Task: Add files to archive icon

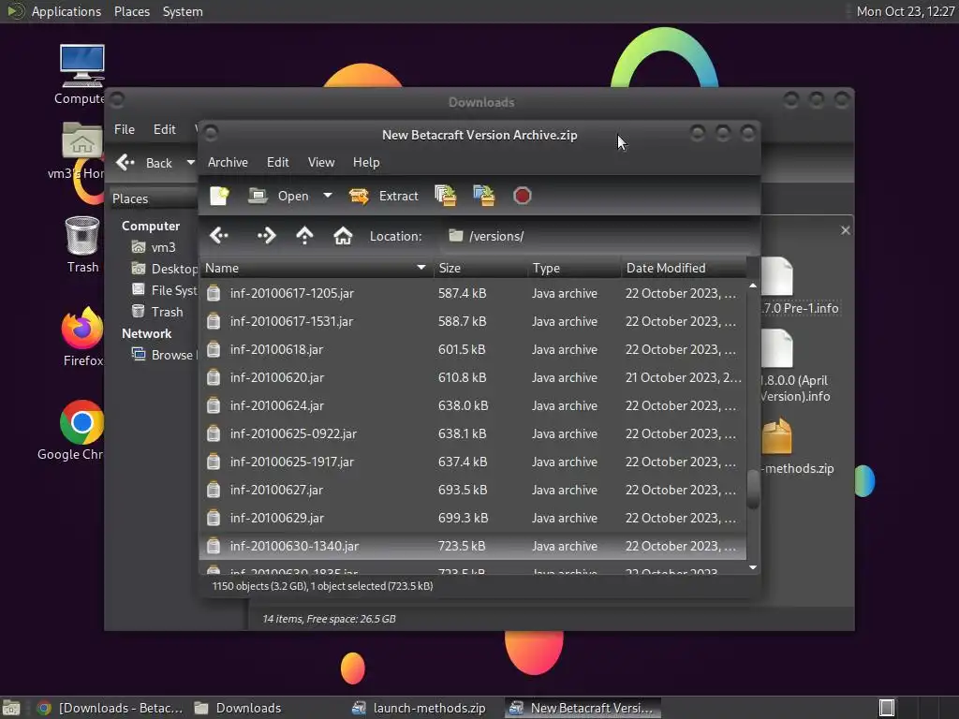Action: pyautogui.click(x=445, y=196)
